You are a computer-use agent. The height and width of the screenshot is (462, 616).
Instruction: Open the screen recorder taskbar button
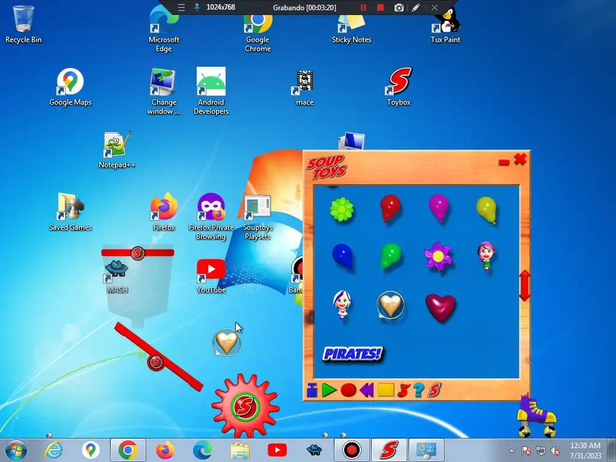tap(351, 450)
